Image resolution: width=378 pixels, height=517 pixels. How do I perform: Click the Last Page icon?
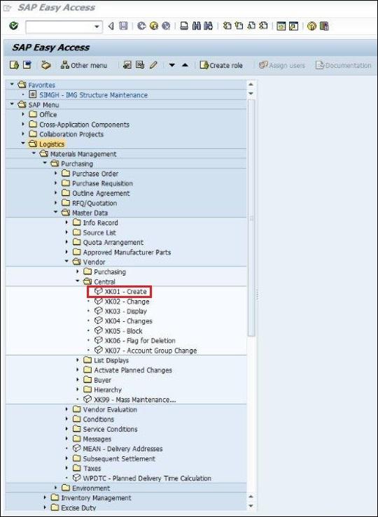tap(263, 26)
